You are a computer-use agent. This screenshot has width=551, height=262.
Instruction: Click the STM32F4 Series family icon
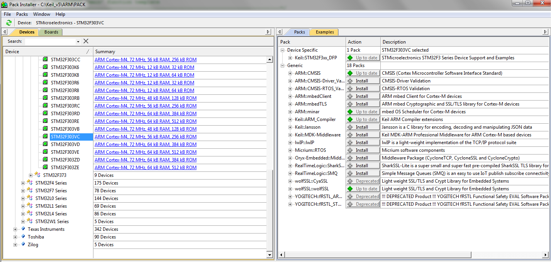point(30,183)
